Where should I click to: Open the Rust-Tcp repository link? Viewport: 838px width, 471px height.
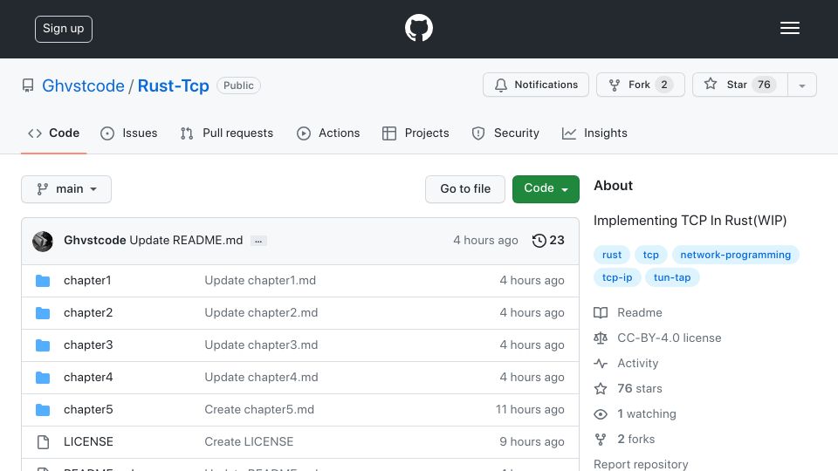pyautogui.click(x=173, y=85)
